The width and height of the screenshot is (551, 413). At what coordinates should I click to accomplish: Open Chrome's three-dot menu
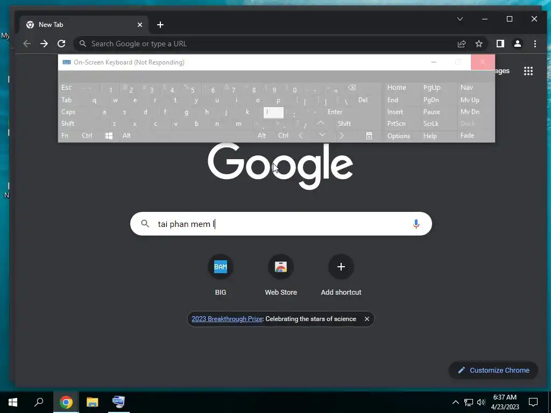tap(535, 44)
